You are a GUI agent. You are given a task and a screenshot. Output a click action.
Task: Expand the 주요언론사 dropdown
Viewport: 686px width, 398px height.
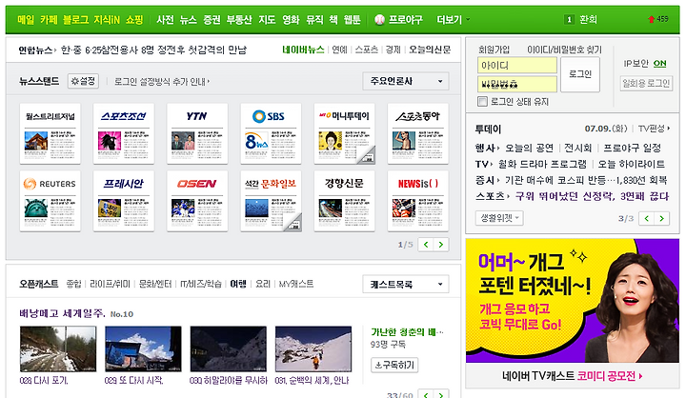click(406, 81)
